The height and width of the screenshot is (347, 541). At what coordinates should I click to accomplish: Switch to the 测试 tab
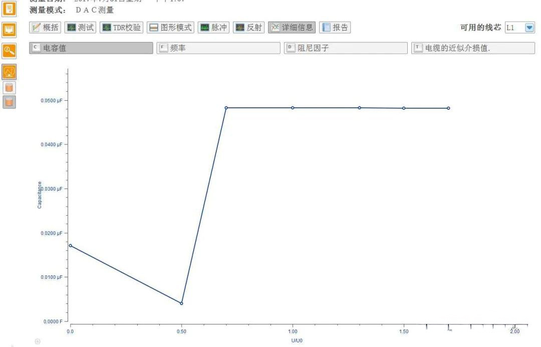pyautogui.click(x=80, y=28)
